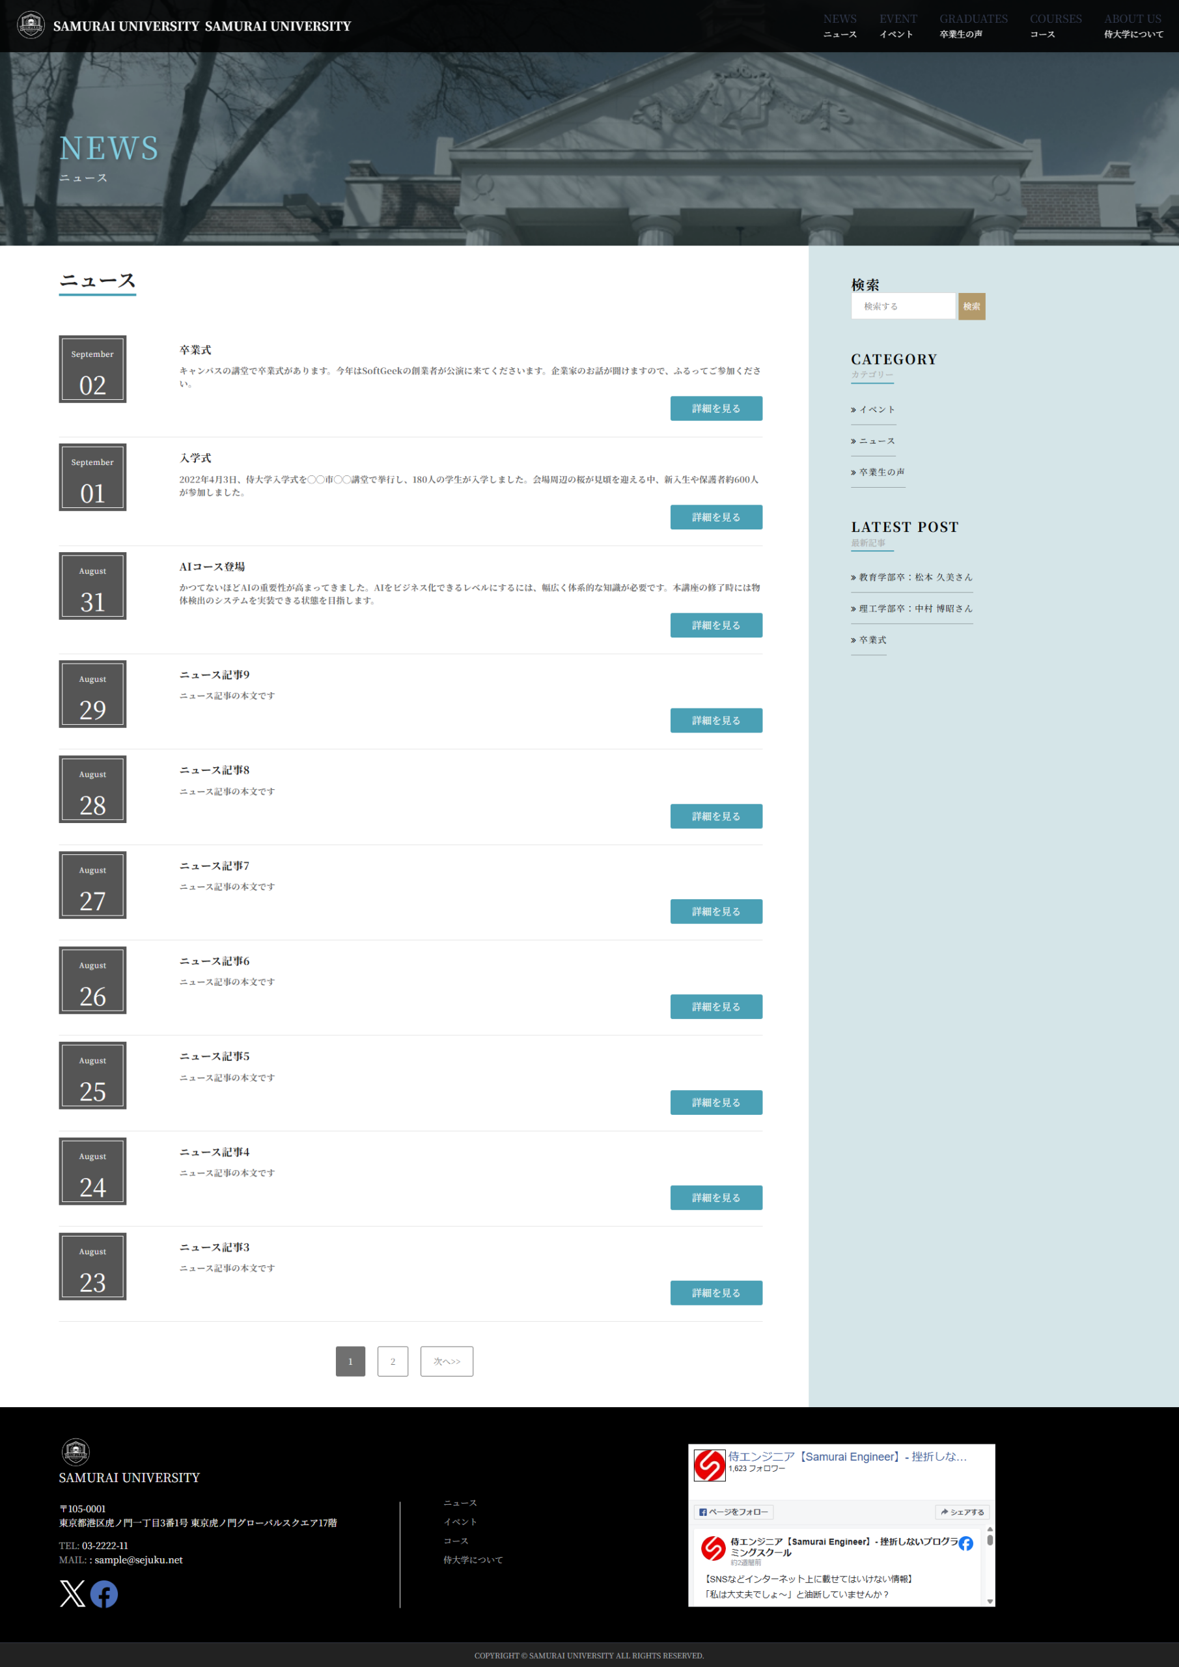Screen dimensions: 1179x1667
Task: Select the イベント category link
Action: click(877, 410)
